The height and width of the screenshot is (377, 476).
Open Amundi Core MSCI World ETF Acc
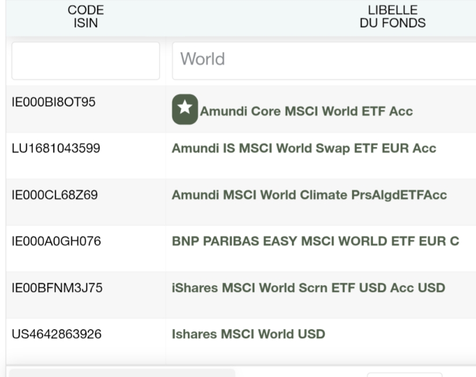tap(307, 111)
